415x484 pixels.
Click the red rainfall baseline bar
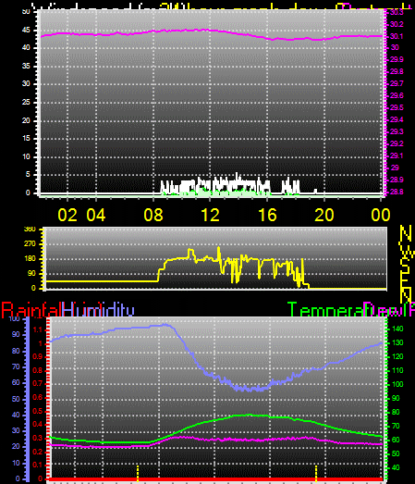(x=216, y=479)
